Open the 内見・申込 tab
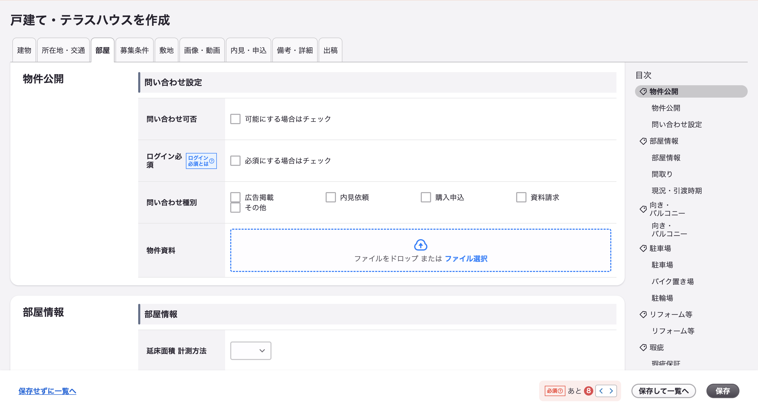Image resolution: width=758 pixels, height=411 pixels. click(x=248, y=50)
